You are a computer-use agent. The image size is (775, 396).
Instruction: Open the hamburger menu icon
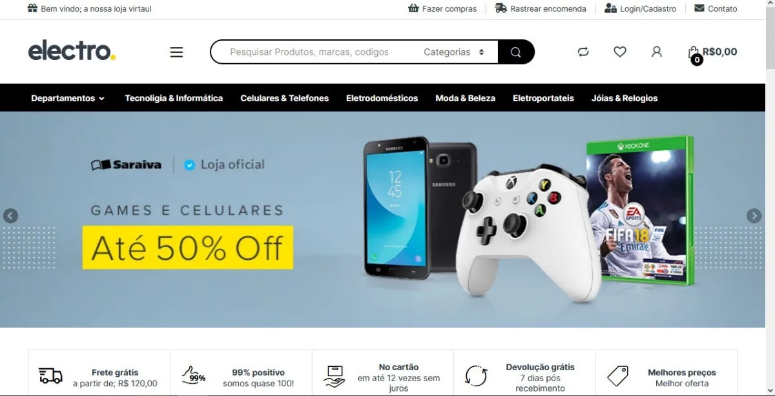click(x=176, y=52)
